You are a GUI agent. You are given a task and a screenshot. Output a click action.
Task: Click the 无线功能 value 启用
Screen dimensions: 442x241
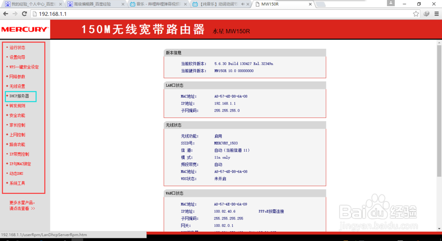tap(218, 136)
